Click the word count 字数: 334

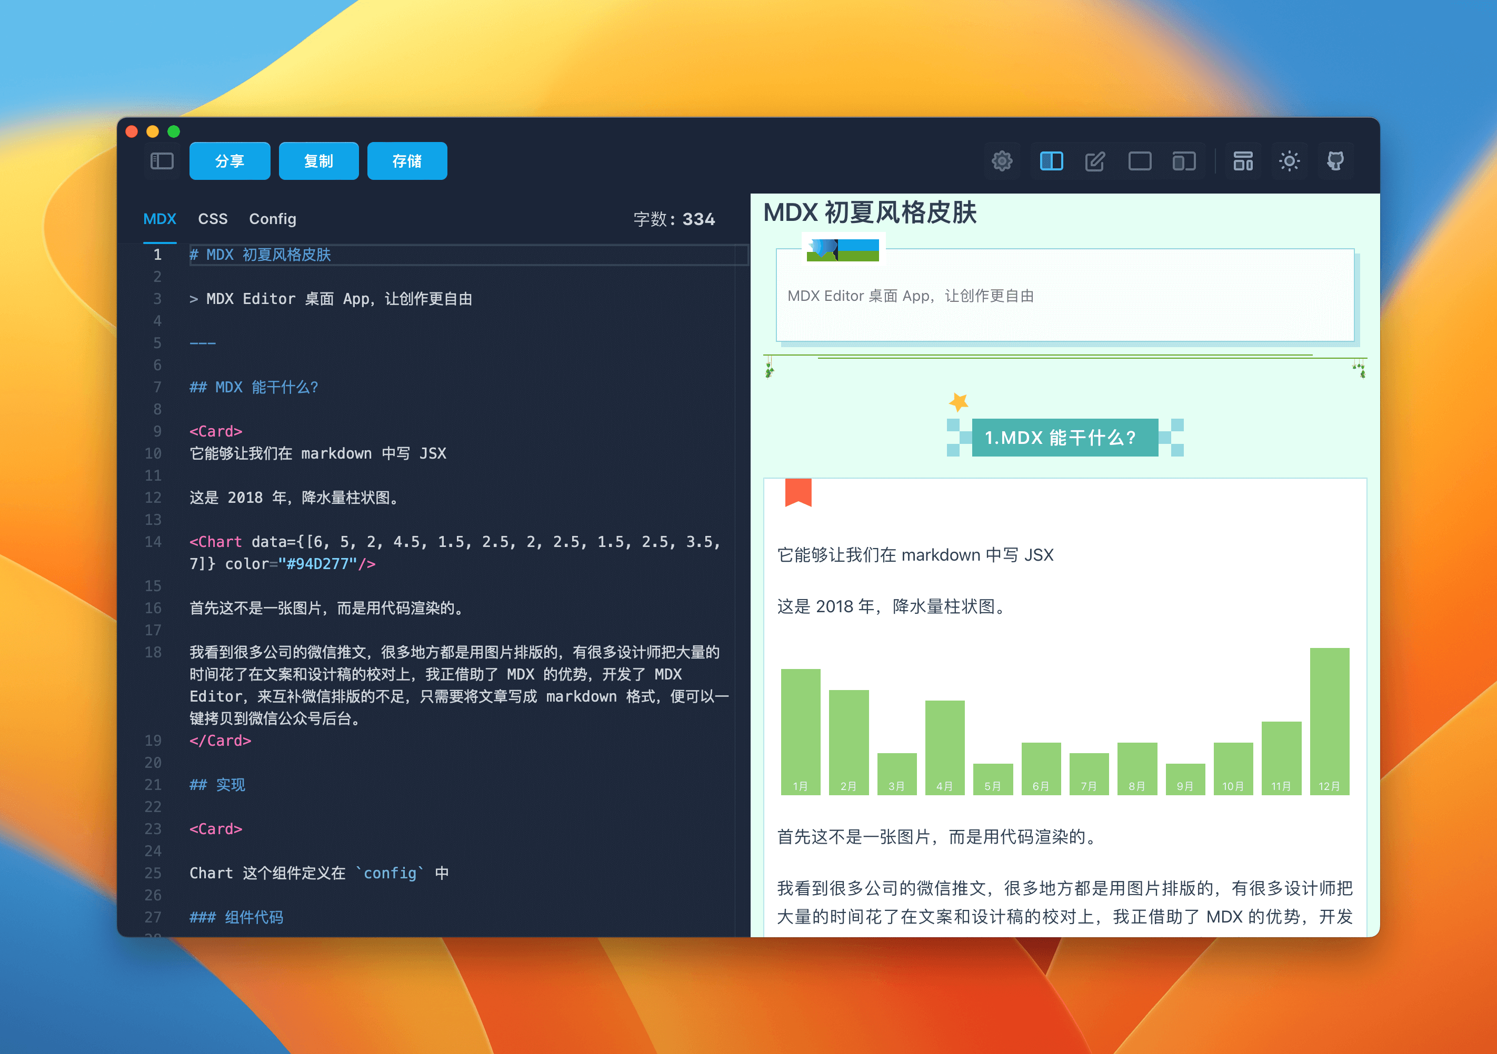[x=674, y=219]
